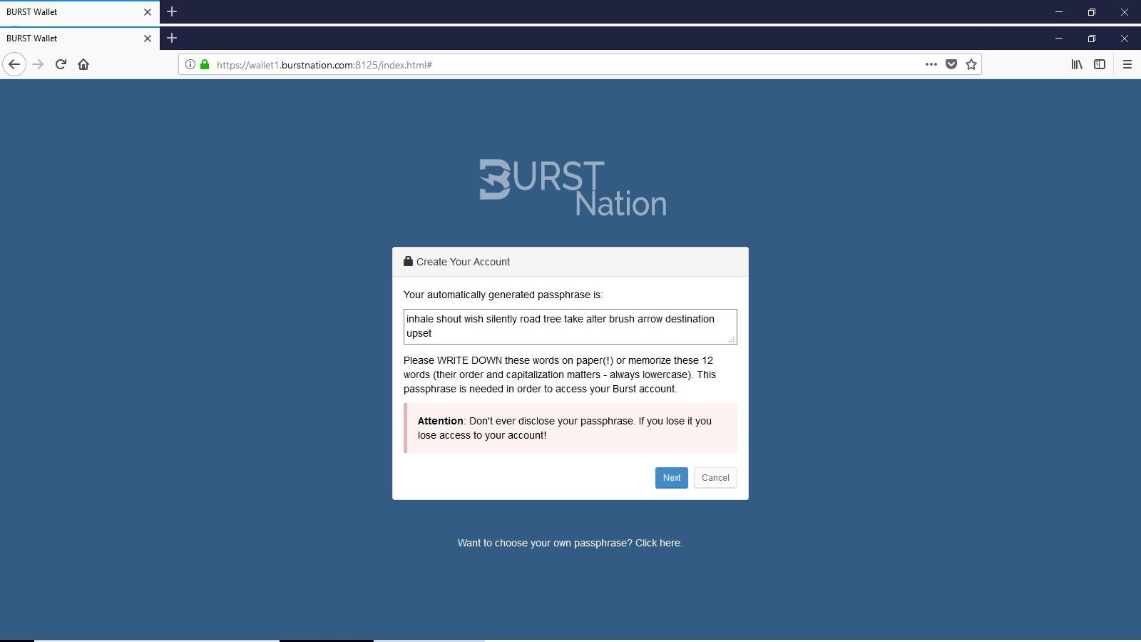Reload the current wallet page
This screenshot has width=1141, height=642.
[x=61, y=64]
